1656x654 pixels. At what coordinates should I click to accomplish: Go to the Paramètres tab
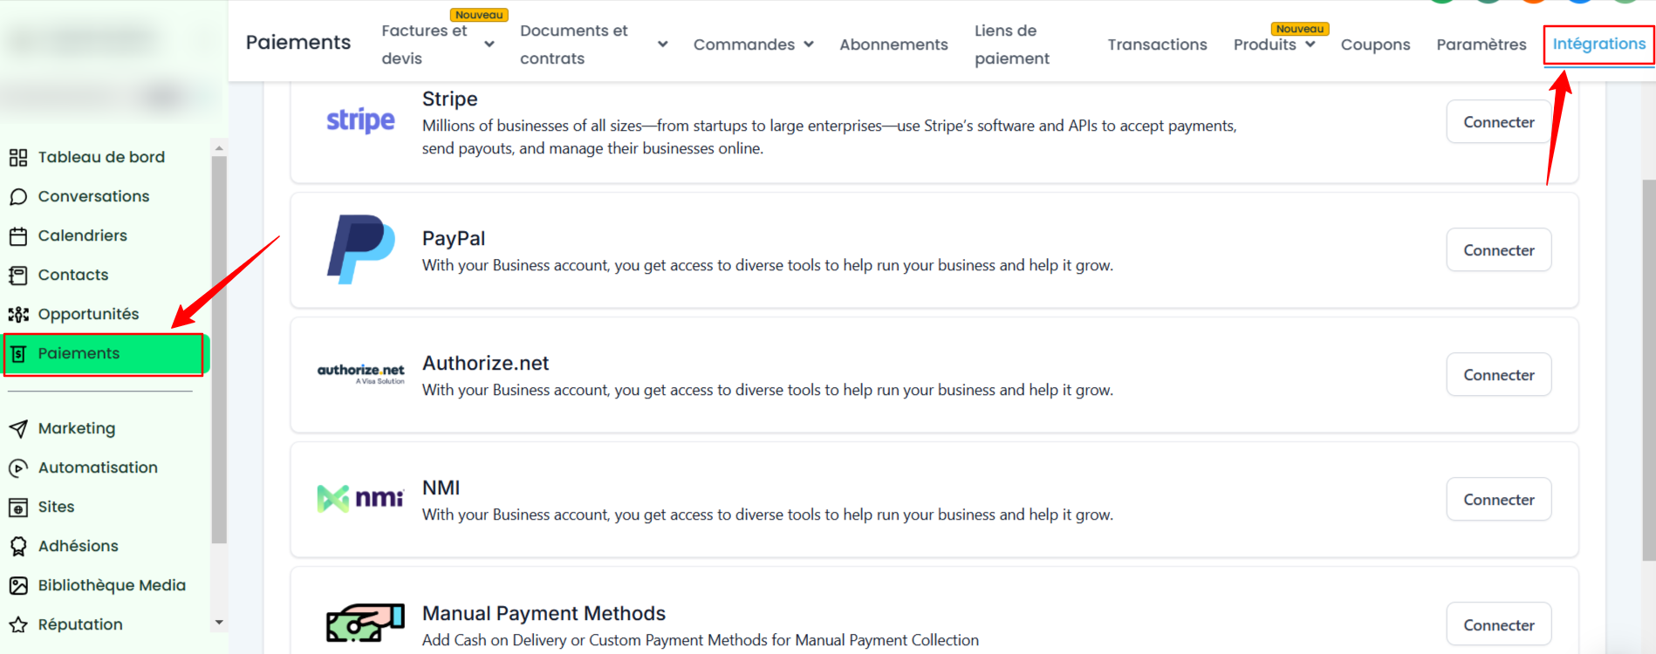pyautogui.click(x=1481, y=44)
